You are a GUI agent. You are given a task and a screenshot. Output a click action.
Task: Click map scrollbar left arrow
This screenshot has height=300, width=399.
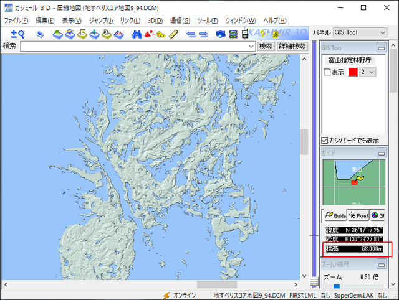(x=6, y=284)
